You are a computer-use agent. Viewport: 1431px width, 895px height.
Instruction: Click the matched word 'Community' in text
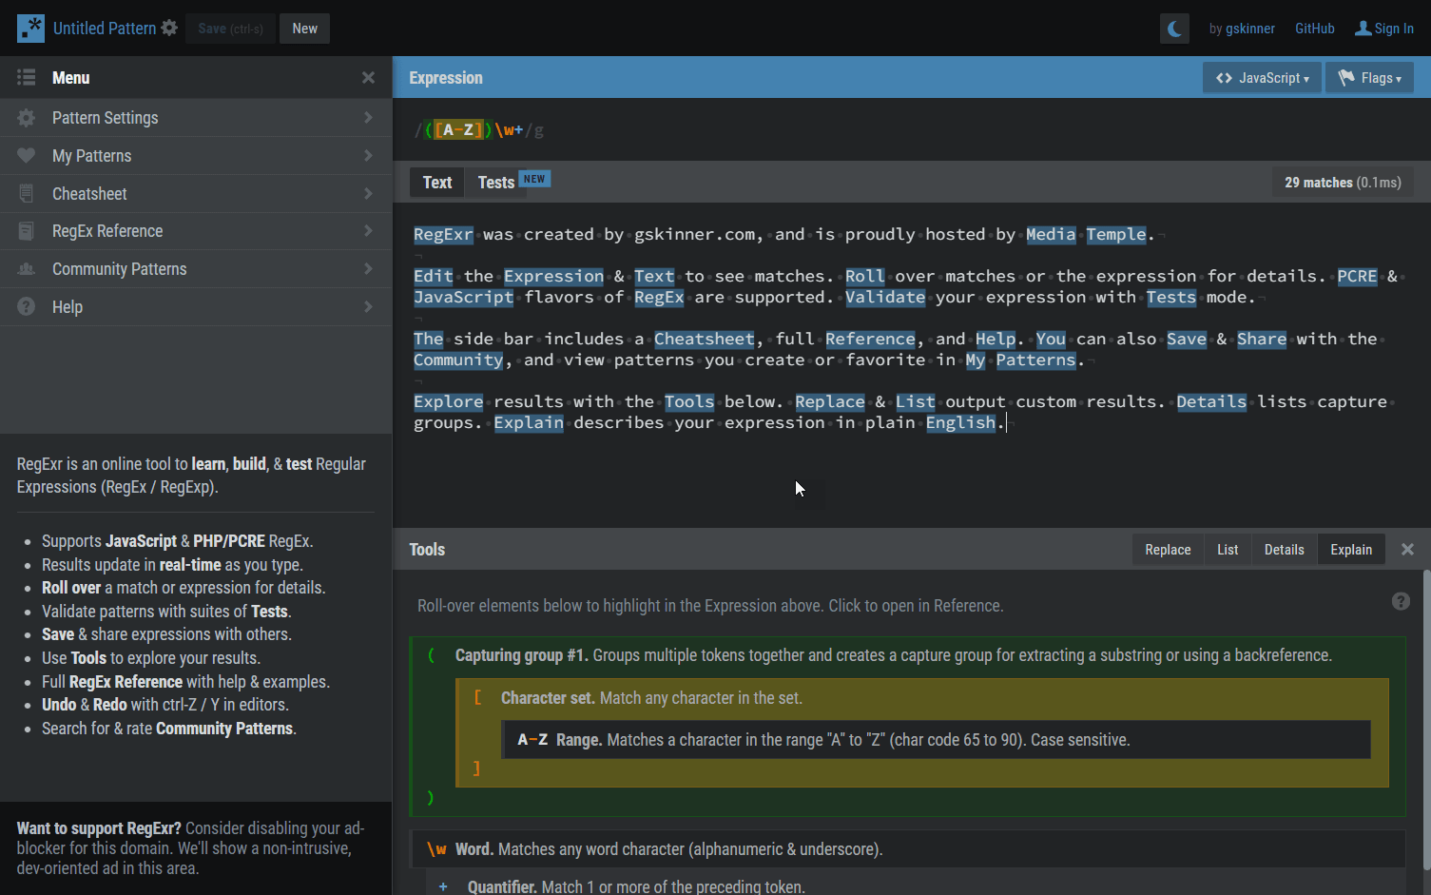click(458, 360)
